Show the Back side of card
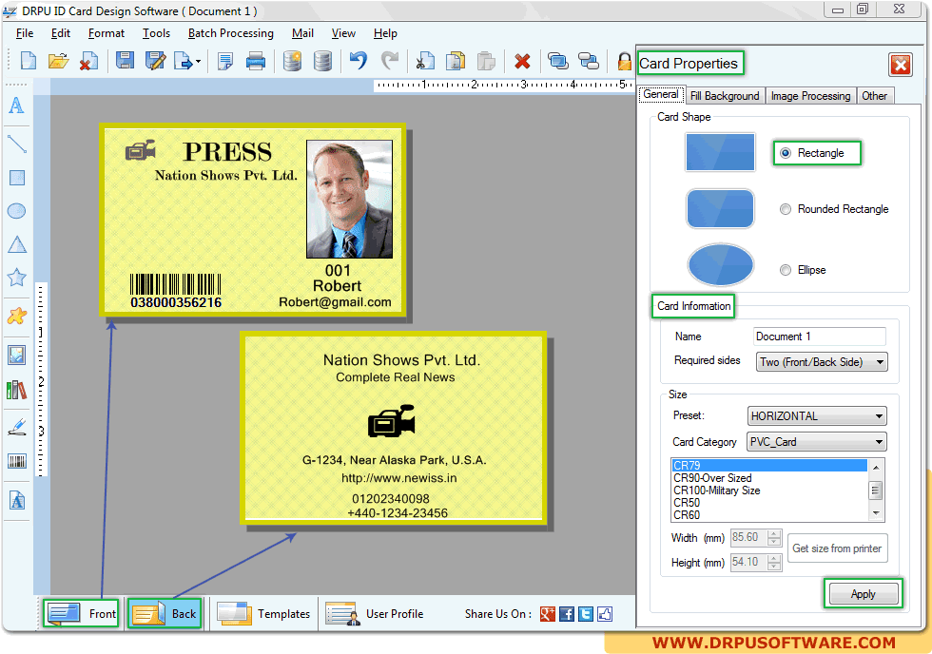Viewport: 932px width, 654px height. (165, 614)
